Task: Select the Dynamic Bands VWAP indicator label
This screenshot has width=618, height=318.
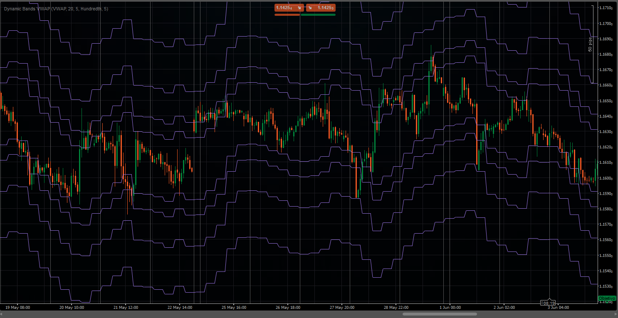Action: pyautogui.click(x=56, y=9)
